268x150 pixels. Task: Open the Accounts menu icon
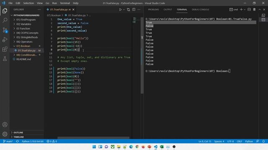tap(5, 125)
